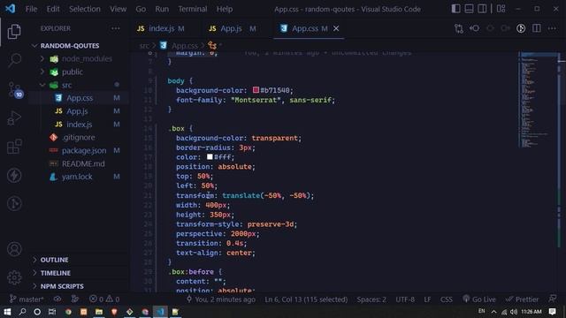Viewport: 566px width, 318px height.
Task: Close the App.css tab
Action: (336, 28)
